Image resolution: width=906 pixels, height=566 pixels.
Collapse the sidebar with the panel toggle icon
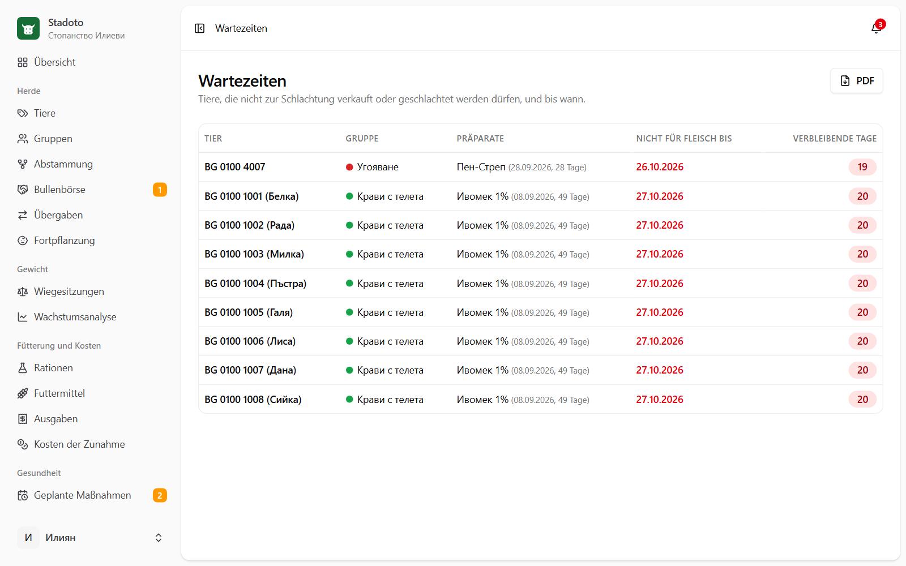199,28
